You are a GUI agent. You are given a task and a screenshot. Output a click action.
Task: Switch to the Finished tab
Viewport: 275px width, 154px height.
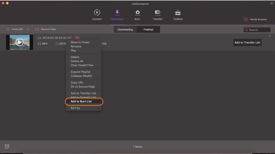click(148, 30)
